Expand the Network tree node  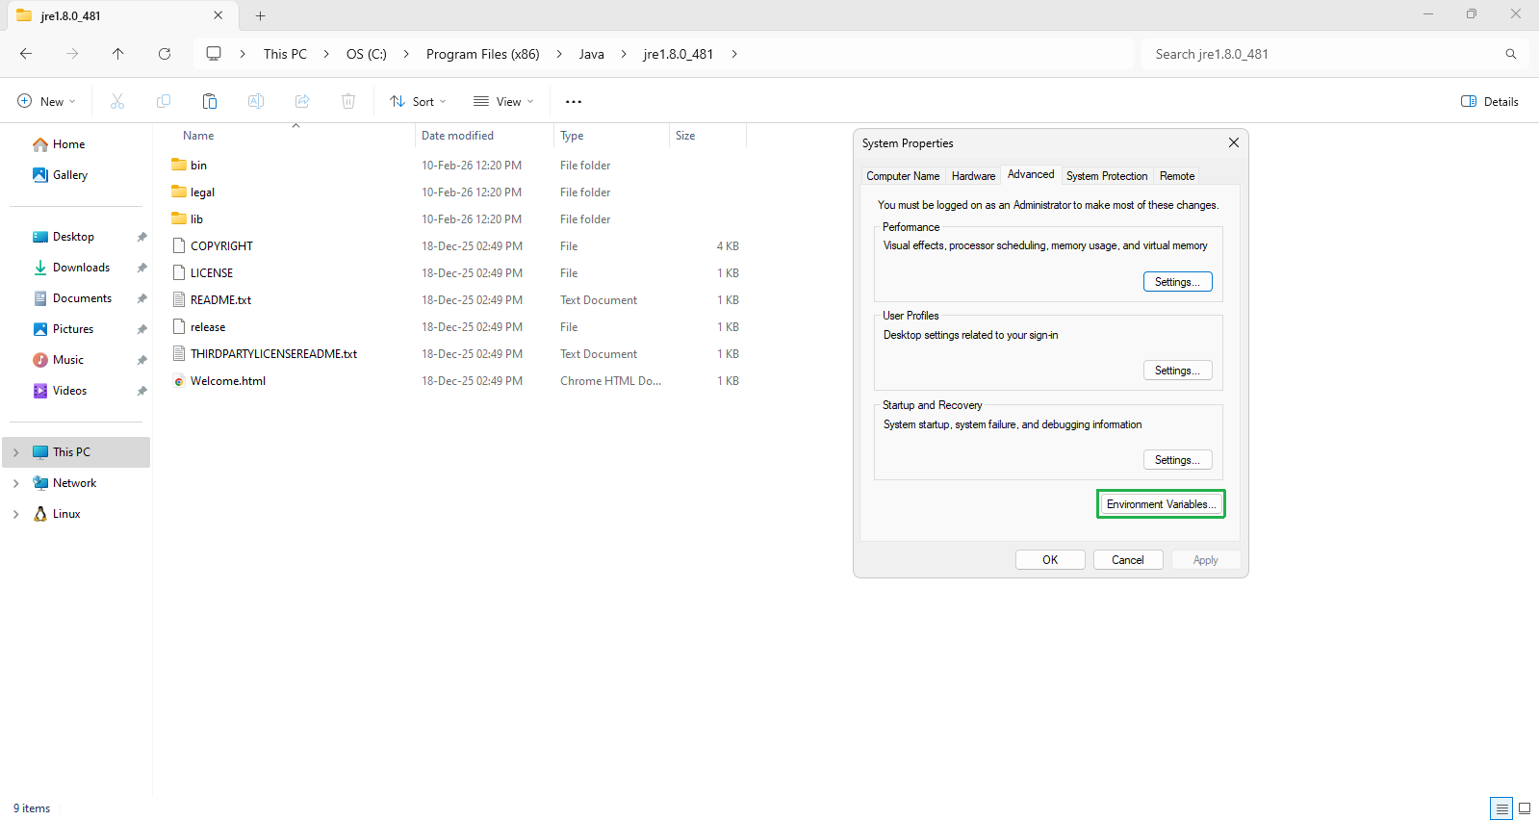click(x=15, y=483)
